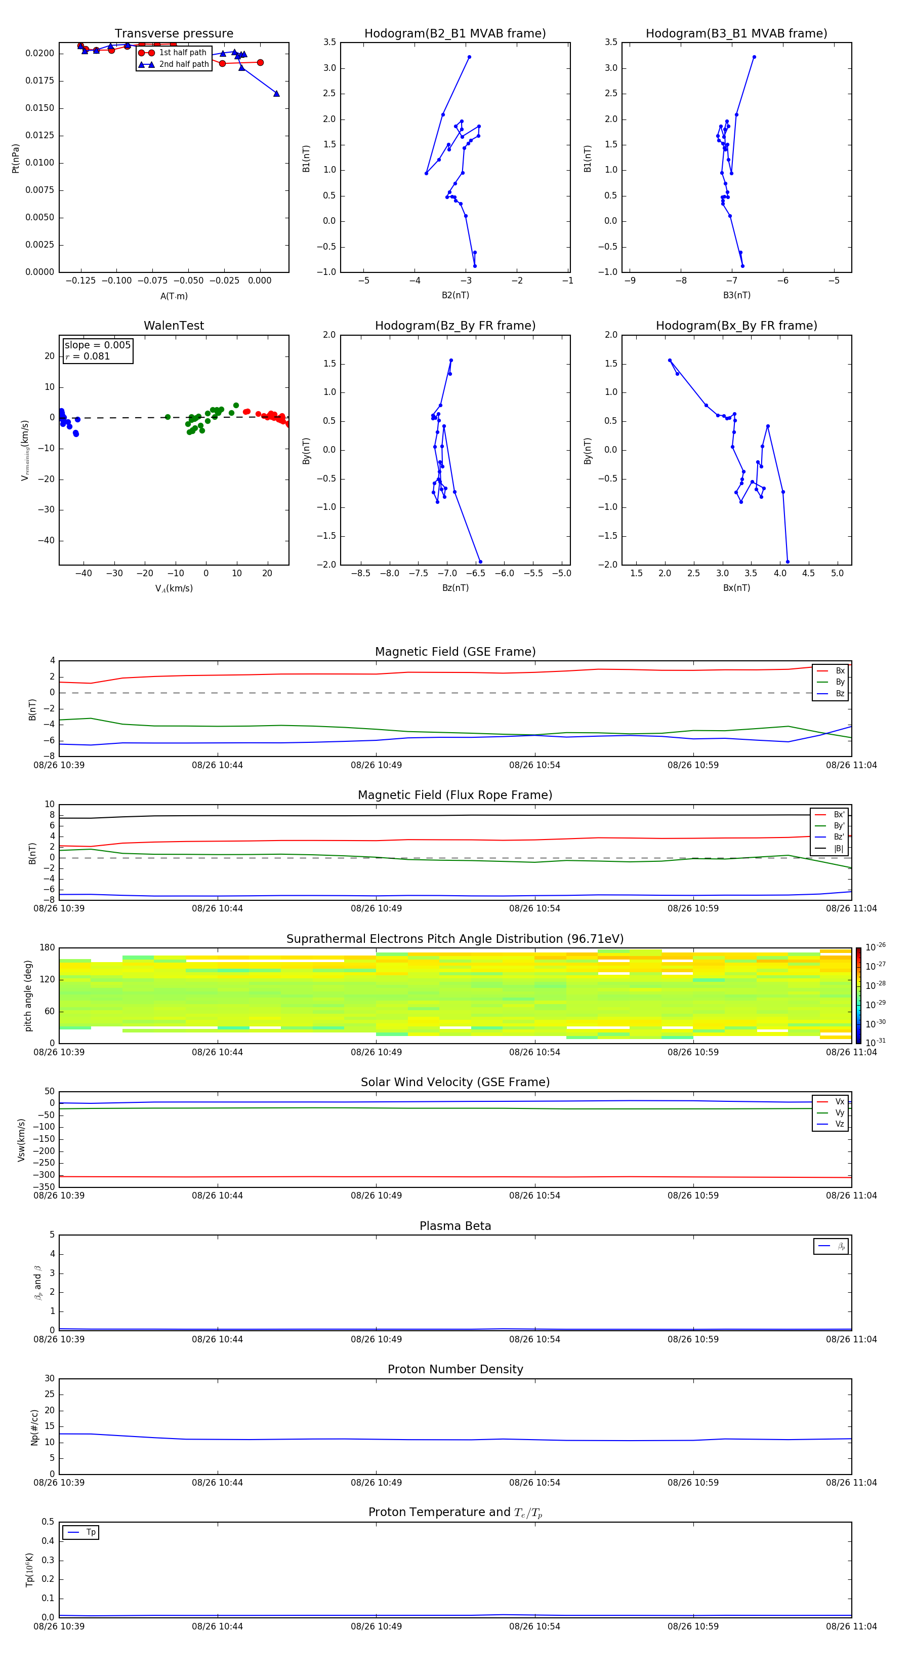The width and height of the screenshot is (911, 1671).
Task: Click the 'Hodogram(B3_B1 MVAB frame)' title
Action: (736, 33)
